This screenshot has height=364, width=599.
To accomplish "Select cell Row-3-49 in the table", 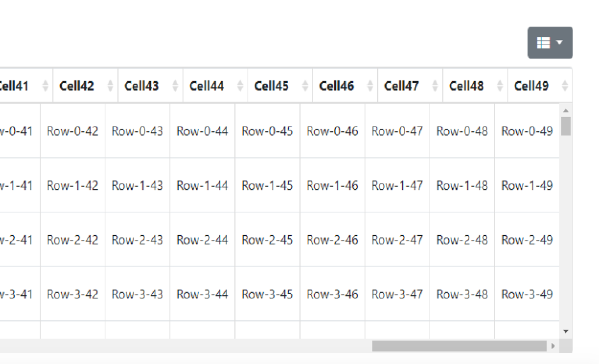I will (527, 294).
